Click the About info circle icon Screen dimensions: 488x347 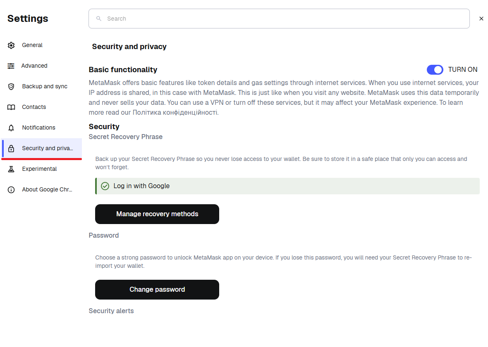(x=11, y=190)
